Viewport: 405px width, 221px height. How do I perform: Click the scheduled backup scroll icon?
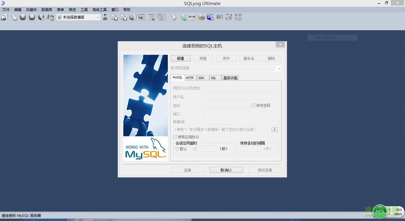point(174,17)
